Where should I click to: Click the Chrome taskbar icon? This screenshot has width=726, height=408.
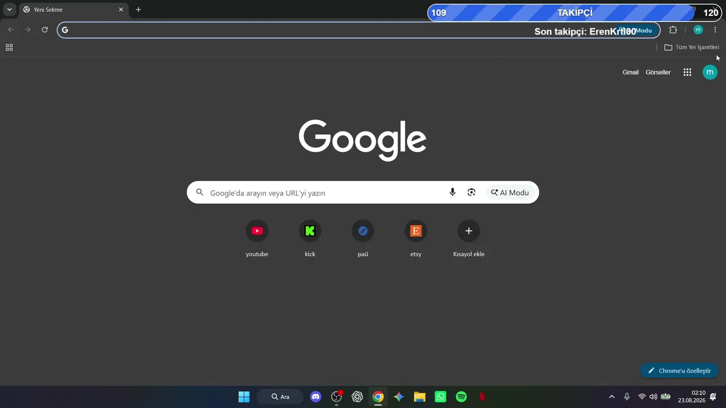tap(378, 397)
